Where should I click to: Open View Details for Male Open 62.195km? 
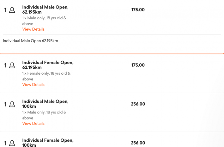pyautogui.click(x=33, y=29)
